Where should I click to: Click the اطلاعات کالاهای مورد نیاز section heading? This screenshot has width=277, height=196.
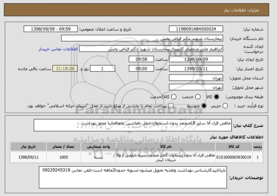[237, 137]
